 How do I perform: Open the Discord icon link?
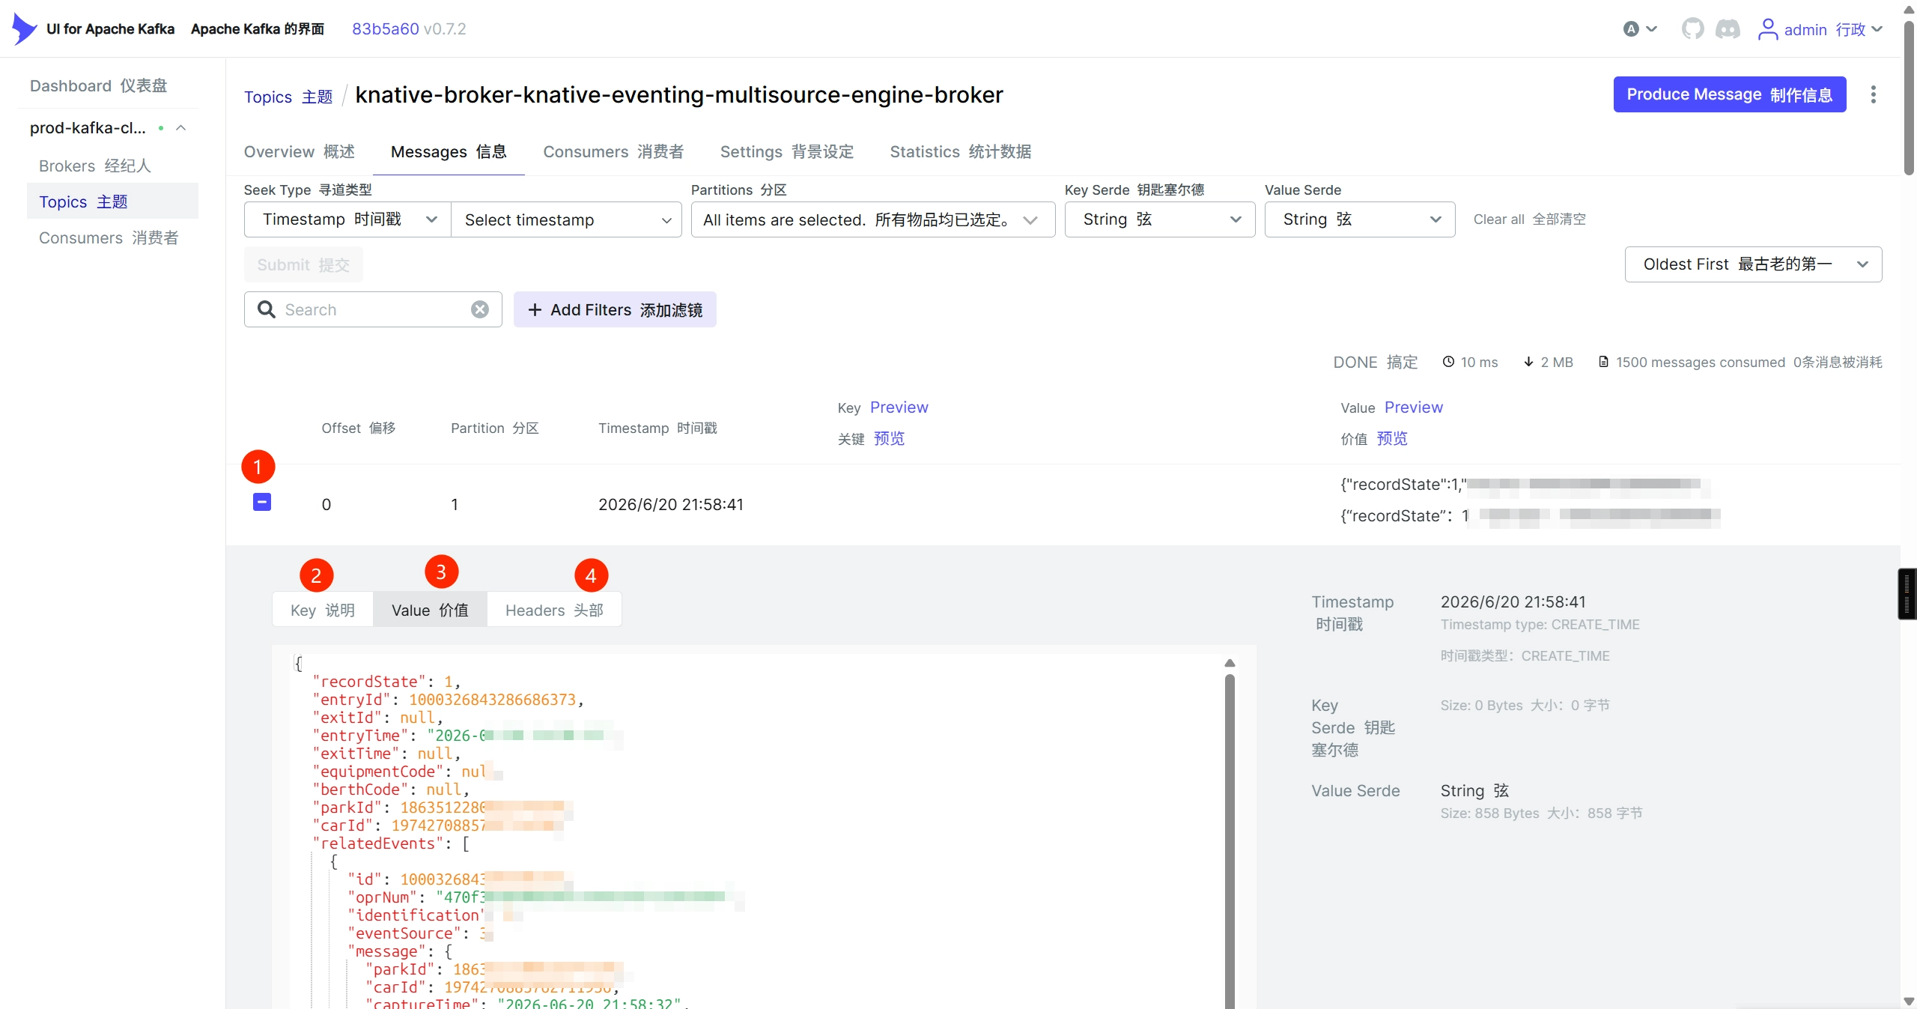pos(1728,29)
